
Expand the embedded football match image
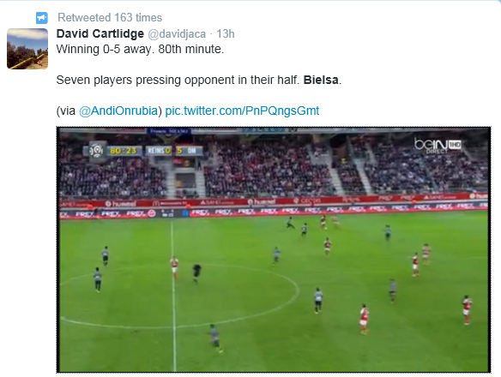274,249
